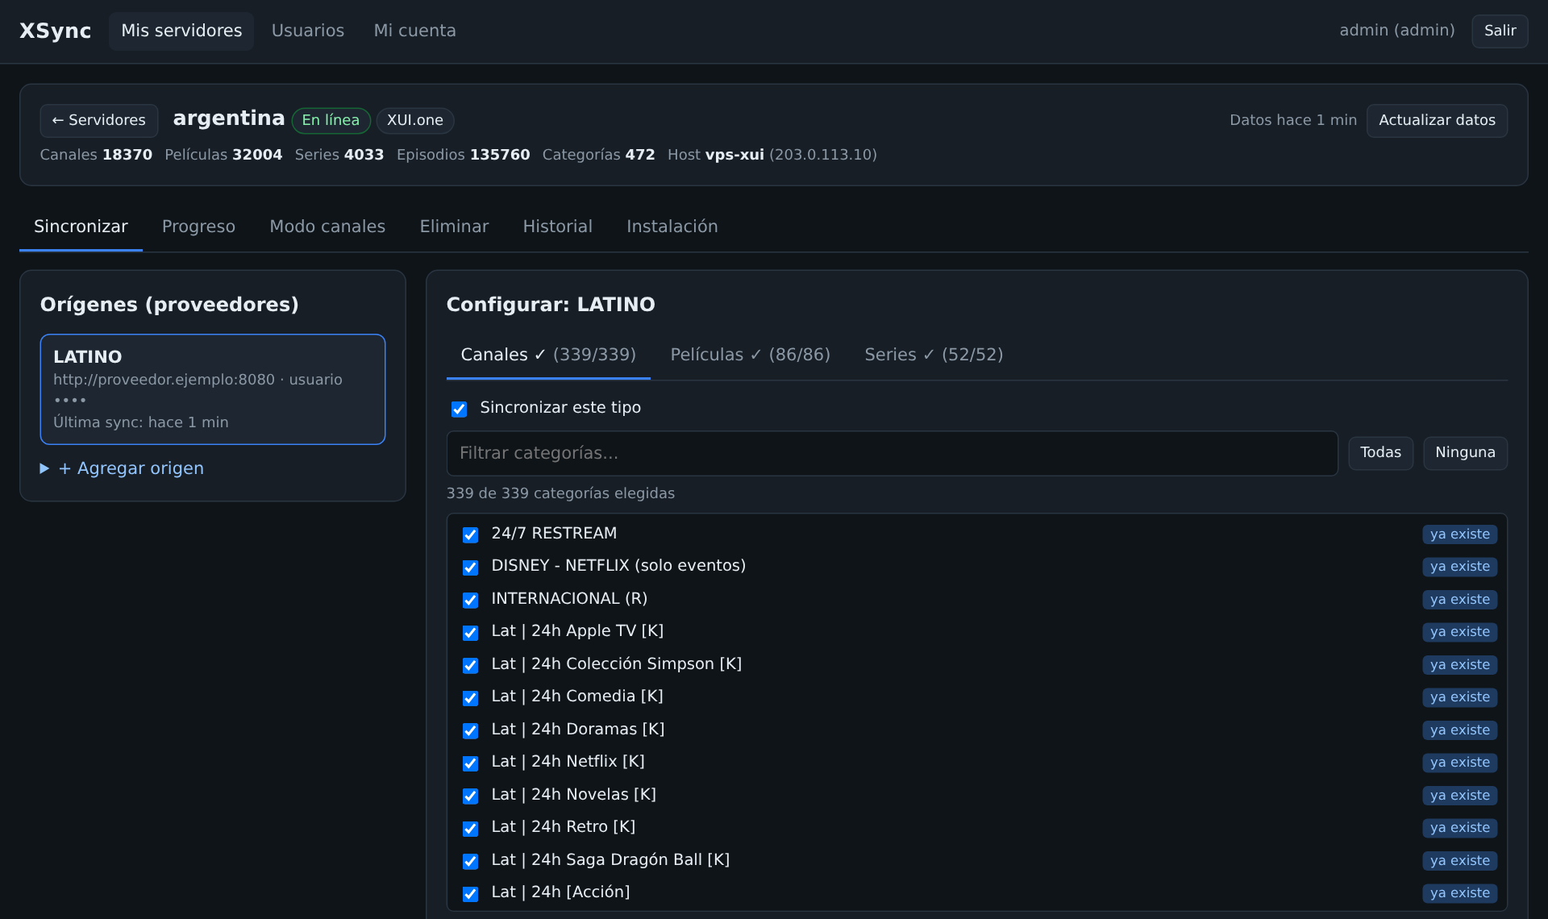Go back using the ← Servidores button
The image size is (1548, 919).
pyautogui.click(x=99, y=120)
